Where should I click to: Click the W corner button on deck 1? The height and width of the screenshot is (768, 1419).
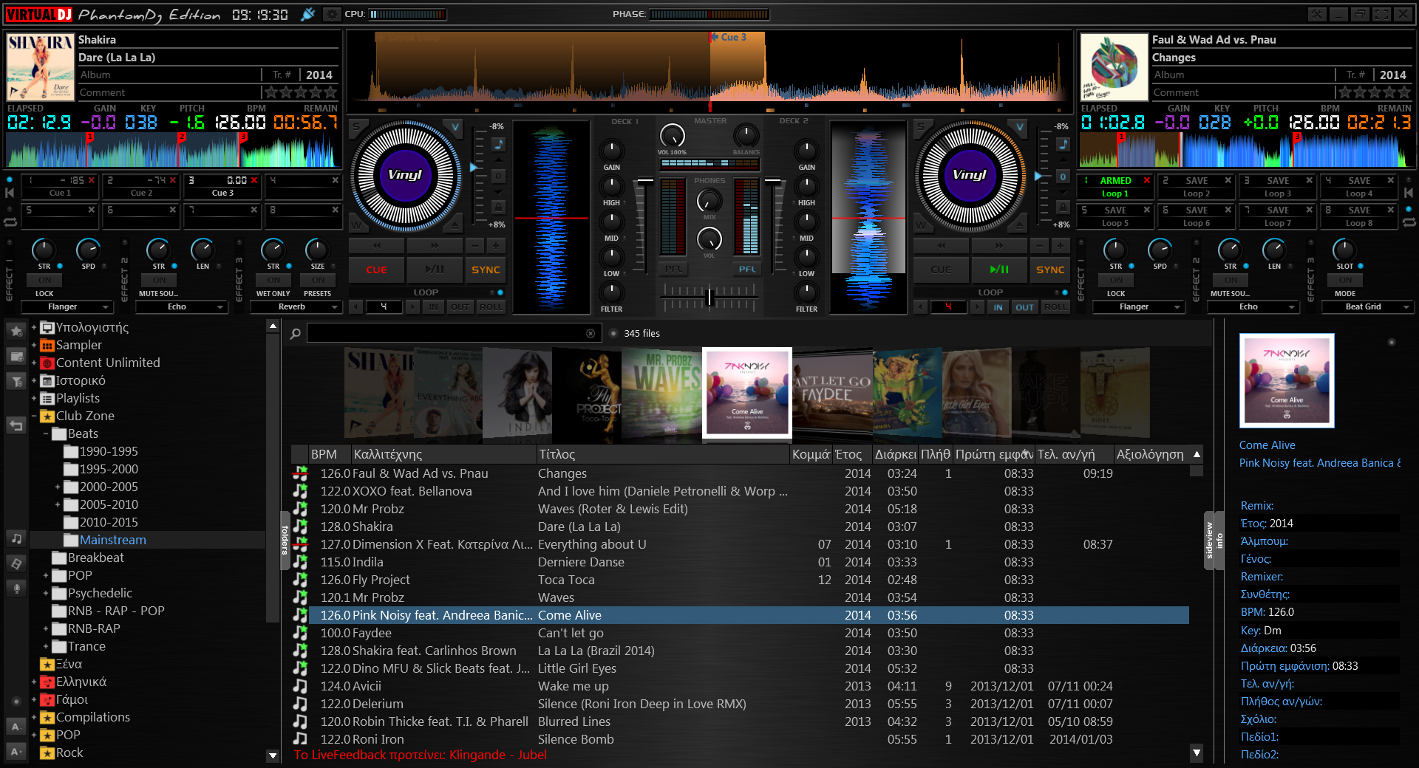click(x=356, y=224)
